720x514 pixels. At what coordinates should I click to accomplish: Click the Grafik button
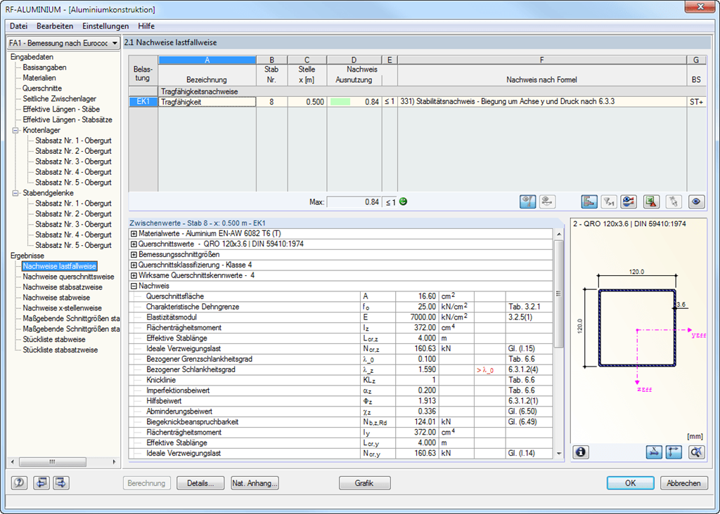[x=365, y=483]
